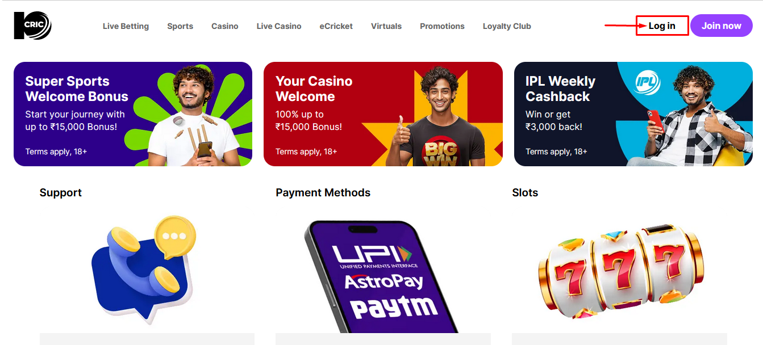Viewport: 763px width, 345px height.
Task: Click the Log in button
Action: [662, 26]
